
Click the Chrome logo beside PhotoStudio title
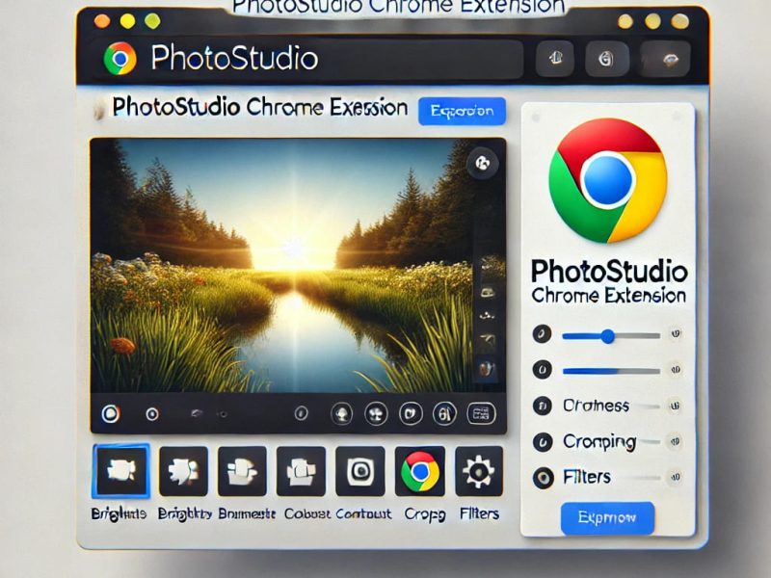click(x=120, y=59)
